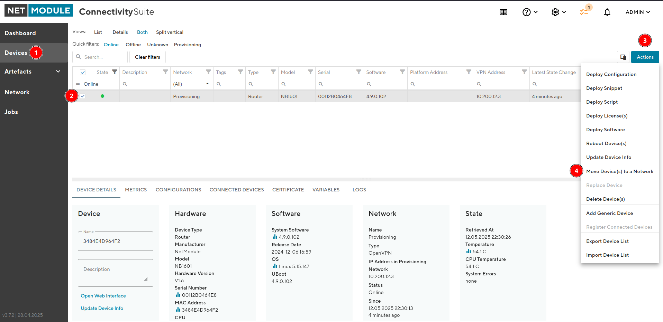Open Web Interface link for the device
The height and width of the screenshot is (322, 663).
tap(103, 296)
